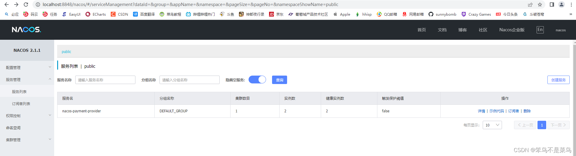This screenshot has height=156, width=576.
Task: Open 详情 for nacos-payment-provider
Action: [x=482, y=111]
